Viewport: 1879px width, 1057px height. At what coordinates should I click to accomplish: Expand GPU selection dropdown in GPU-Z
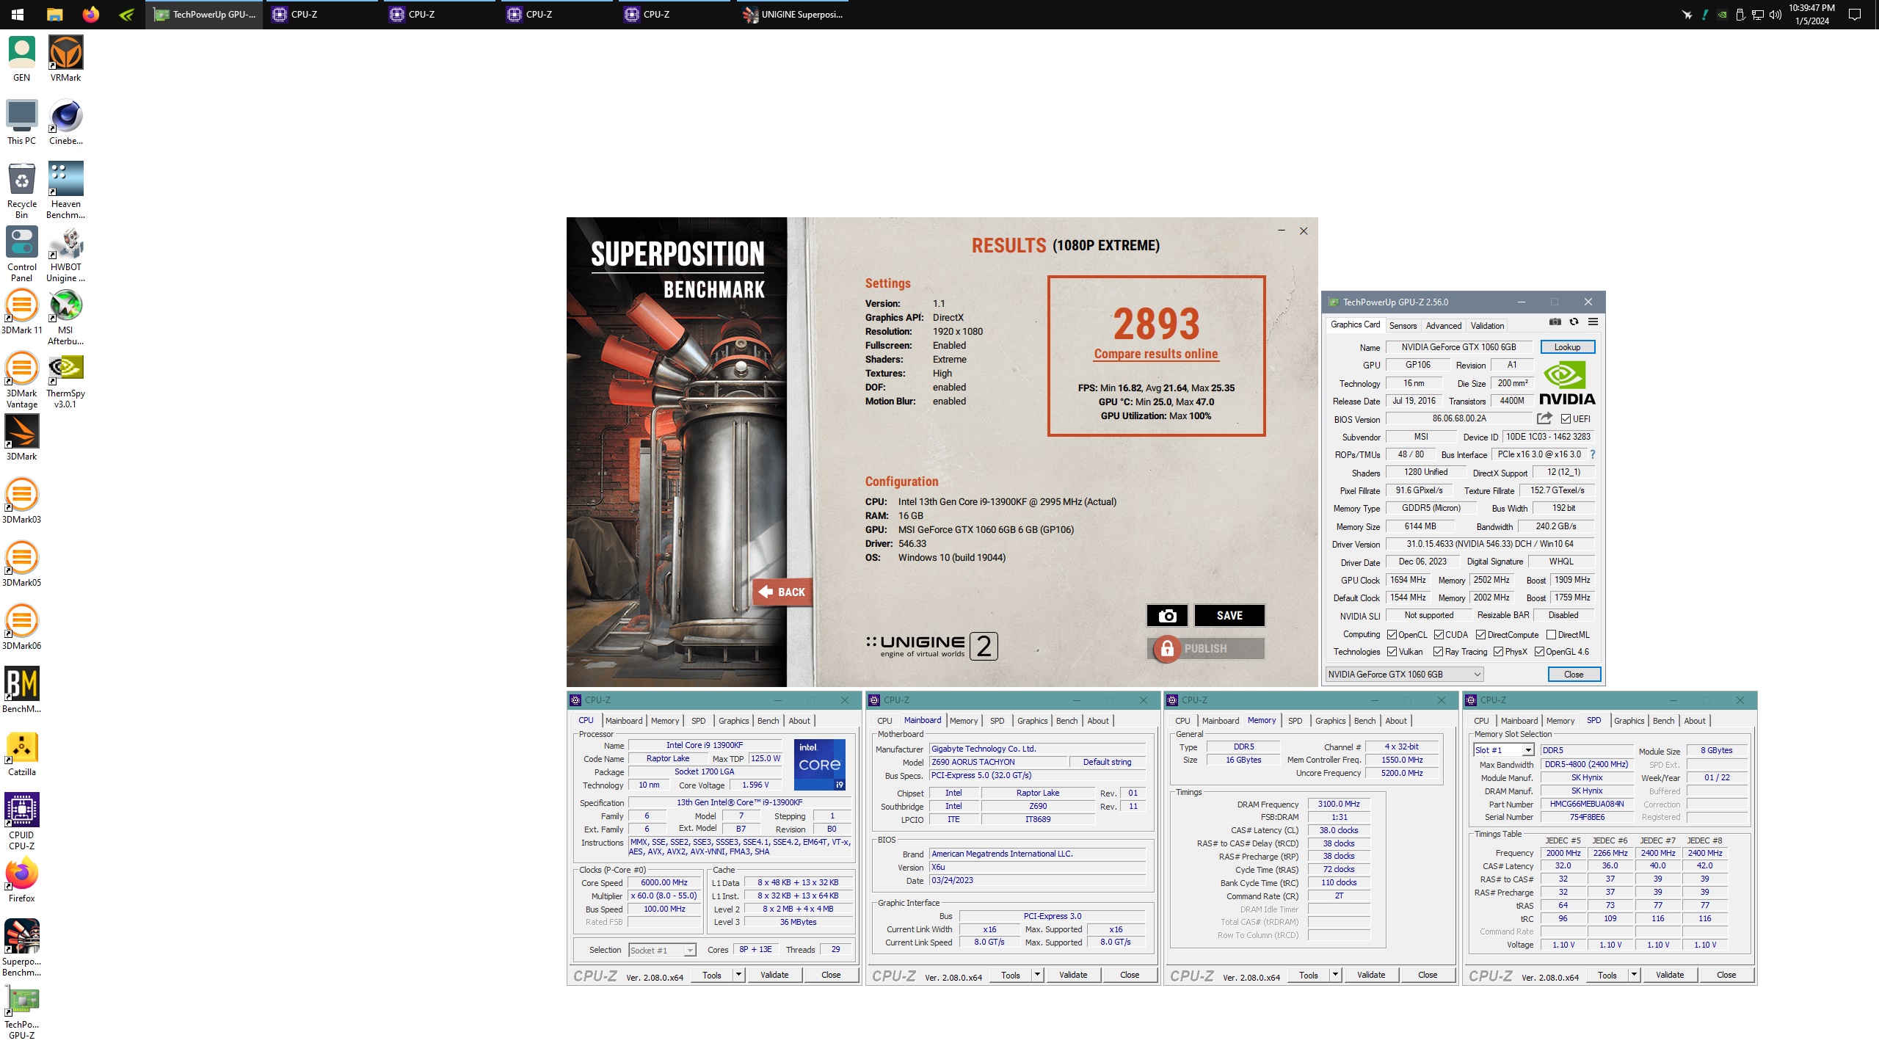point(1404,674)
